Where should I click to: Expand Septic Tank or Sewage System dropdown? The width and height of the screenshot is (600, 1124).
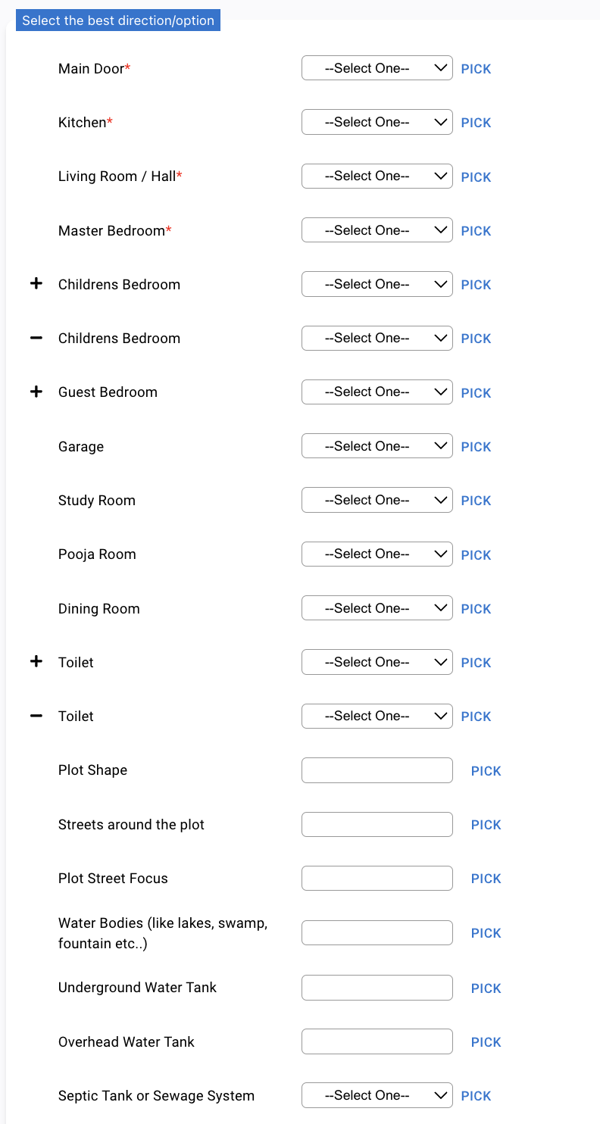(x=377, y=1095)
